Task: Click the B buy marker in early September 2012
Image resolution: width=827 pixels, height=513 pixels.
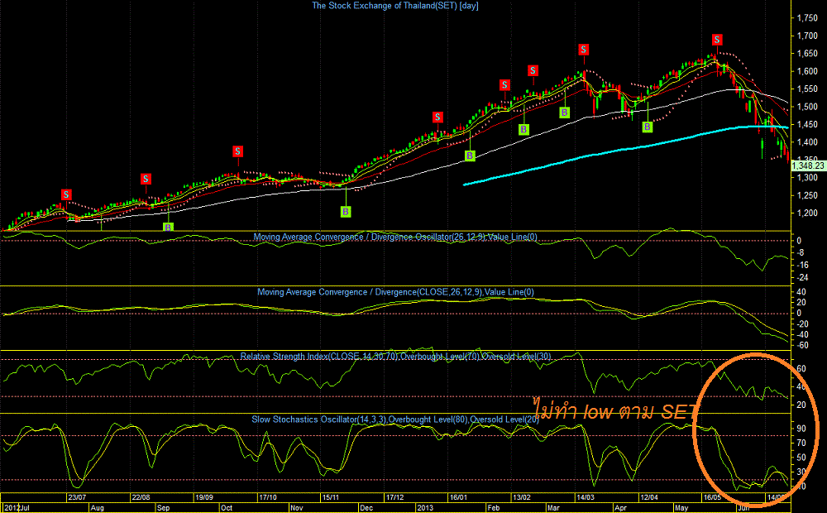Action: (x=168, y=227)
